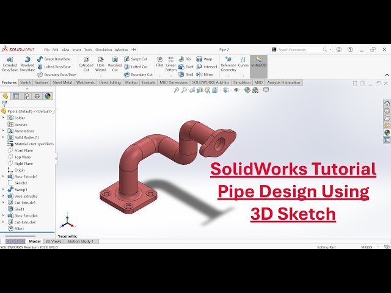Click the feature tree filter icon
Image resolution: width=391 pixels, height=293 pixels.
click(4, 104)
